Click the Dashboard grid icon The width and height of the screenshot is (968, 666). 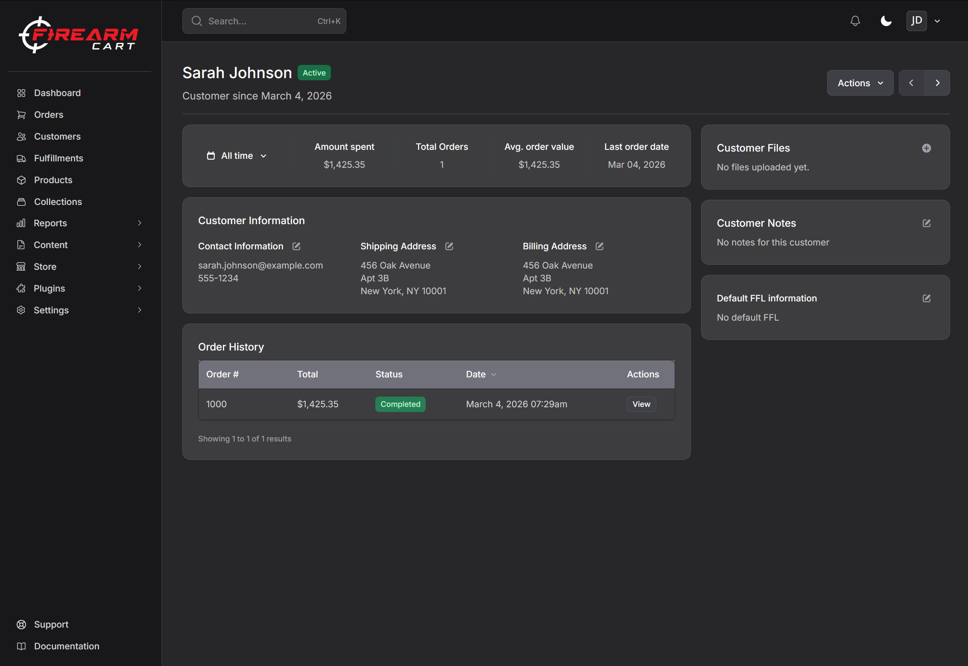[21, 93]
